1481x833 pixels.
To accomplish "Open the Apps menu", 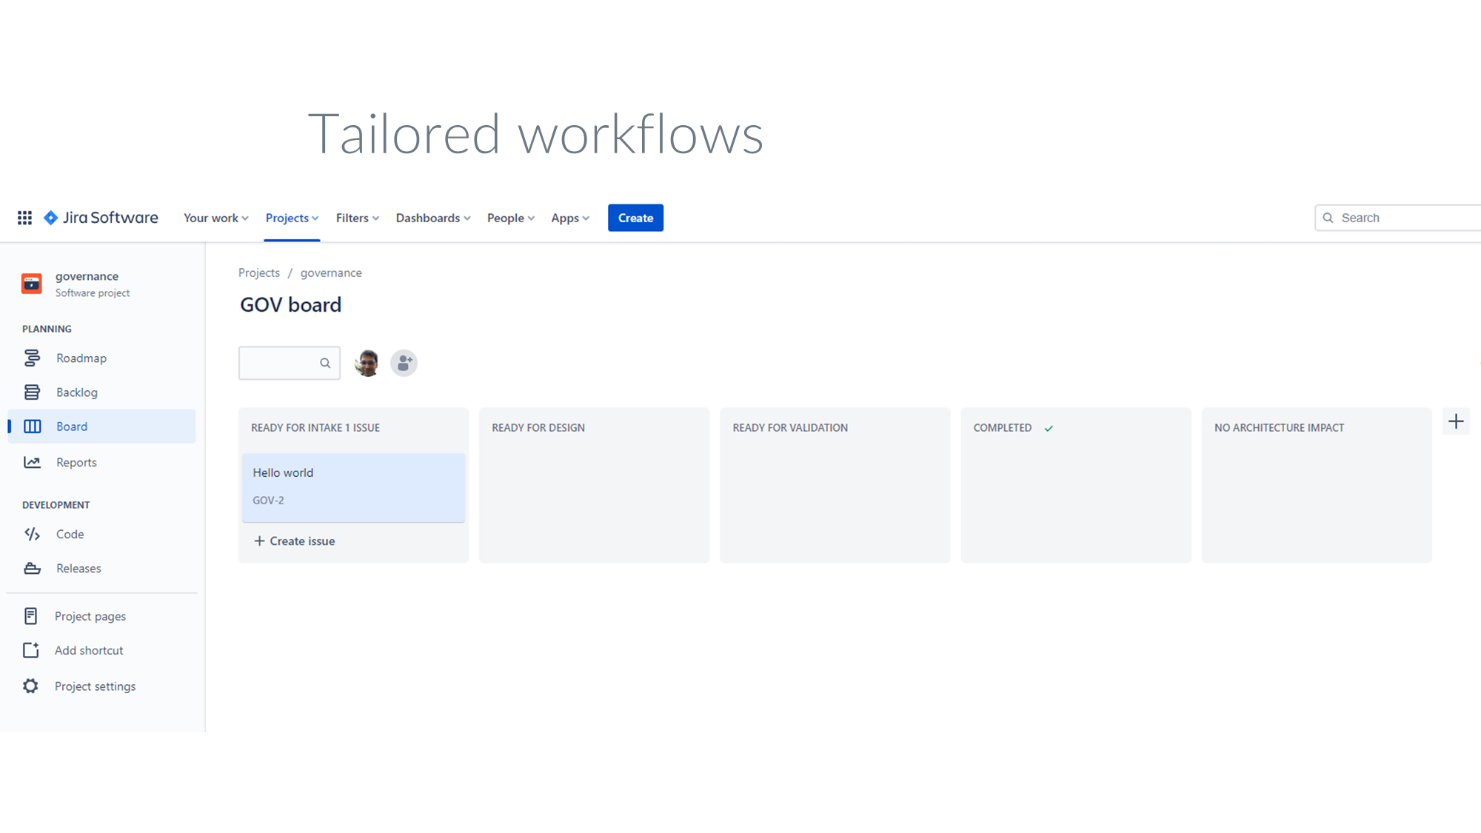I will tap(569, 218).
